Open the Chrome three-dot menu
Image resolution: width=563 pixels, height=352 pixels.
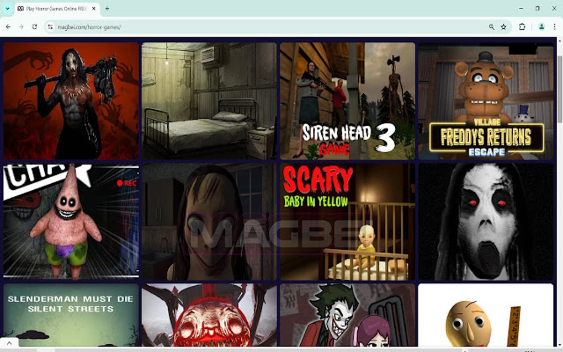pyautogui.click(x=554, y=27)
